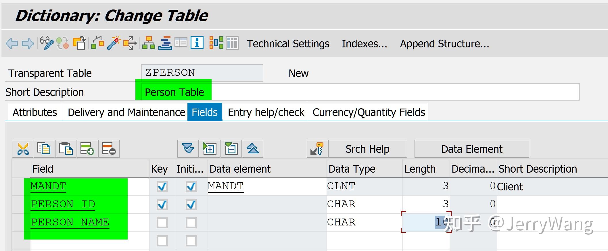608x251 pixels.
Task: Click the scissors Cut icon
Action: pyautogui.click(x=23, y=149)
